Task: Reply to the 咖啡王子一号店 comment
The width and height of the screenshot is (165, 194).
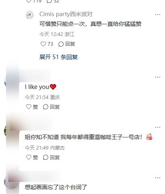Action: tap(51, 157)
